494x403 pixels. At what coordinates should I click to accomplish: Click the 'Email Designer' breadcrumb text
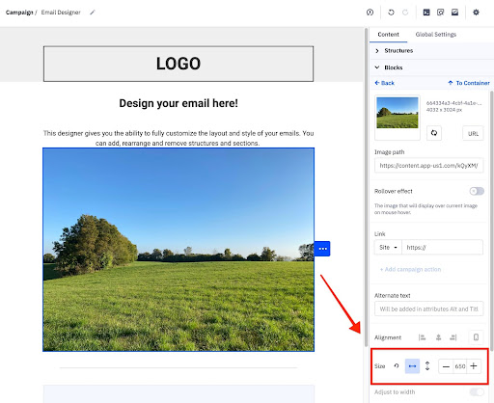[61, 13]
